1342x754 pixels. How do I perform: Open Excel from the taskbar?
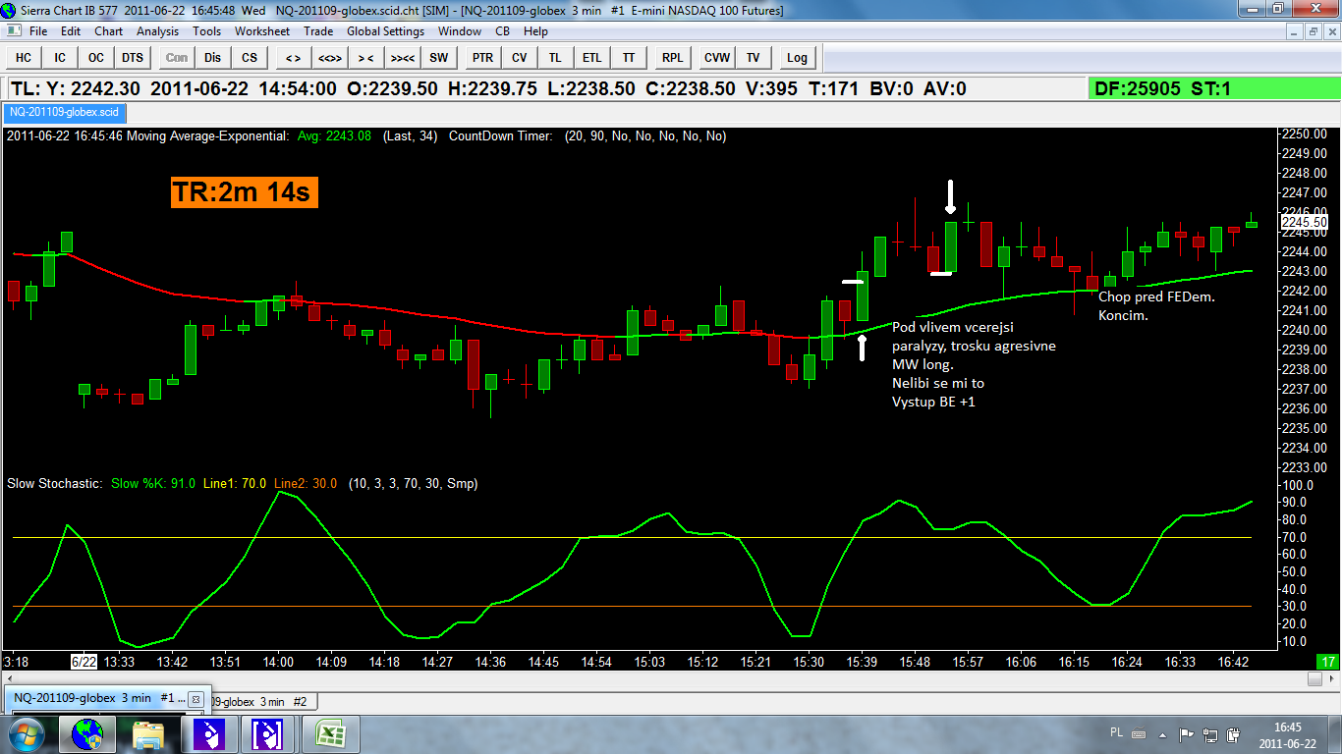click(329, 733)
